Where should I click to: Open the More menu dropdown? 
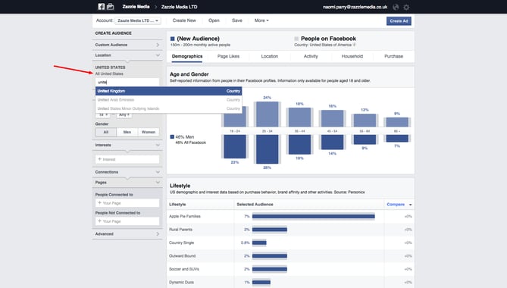coord(261,20)
